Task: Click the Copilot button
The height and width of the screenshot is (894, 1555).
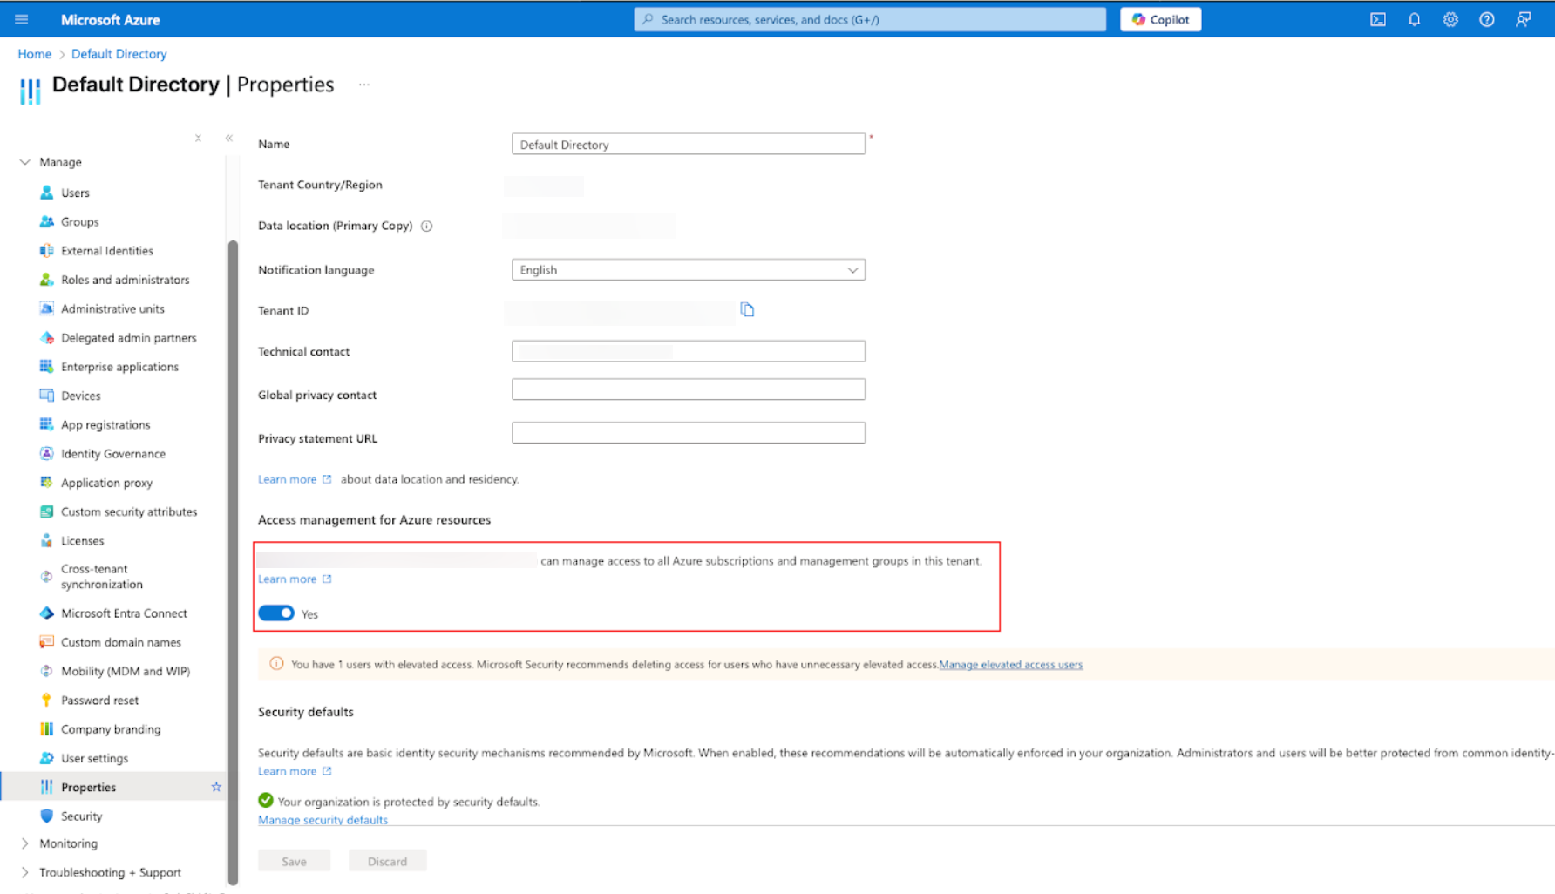Action: [1160, 19]
